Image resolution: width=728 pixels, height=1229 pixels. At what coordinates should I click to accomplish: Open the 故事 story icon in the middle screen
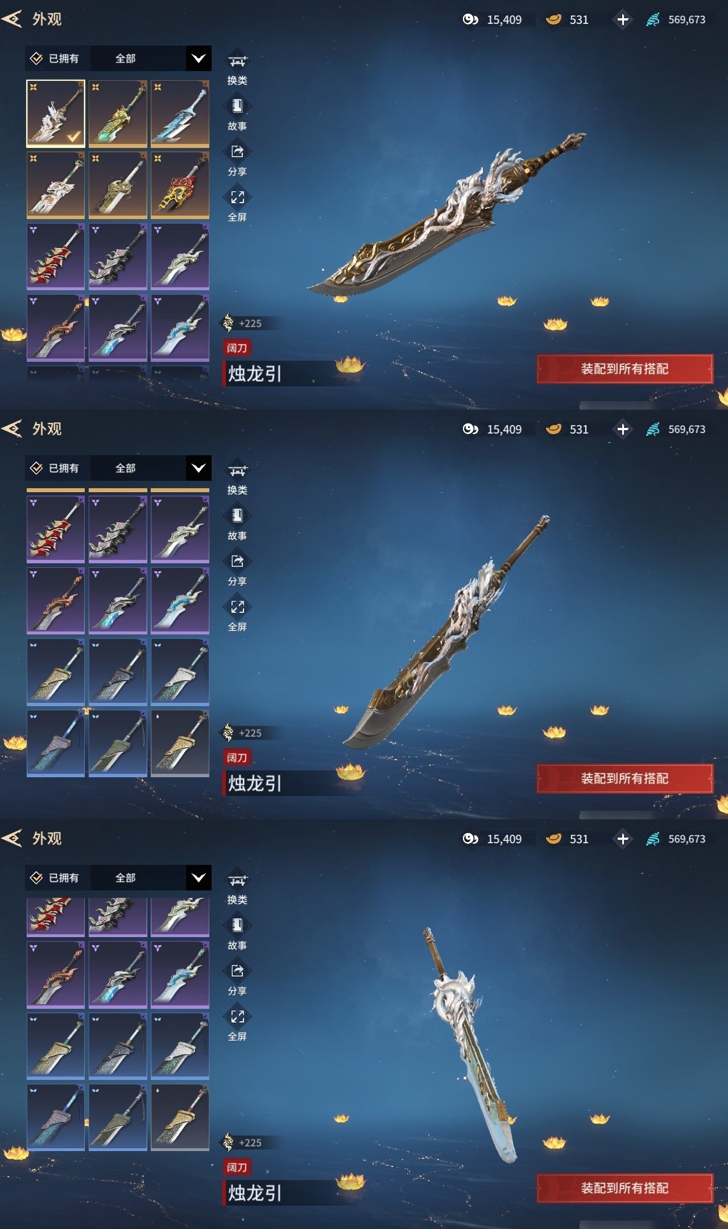(x=237, y=515)
